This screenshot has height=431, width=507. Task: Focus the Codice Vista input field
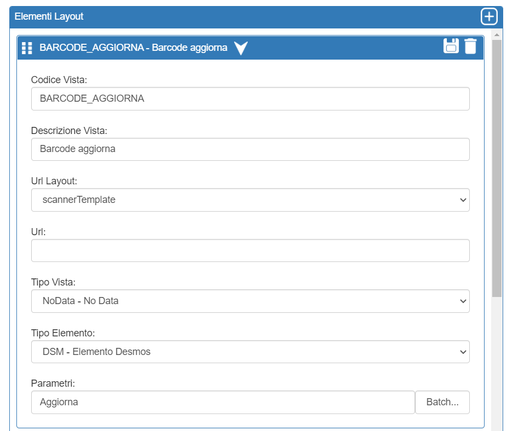[x=250, y=99]
